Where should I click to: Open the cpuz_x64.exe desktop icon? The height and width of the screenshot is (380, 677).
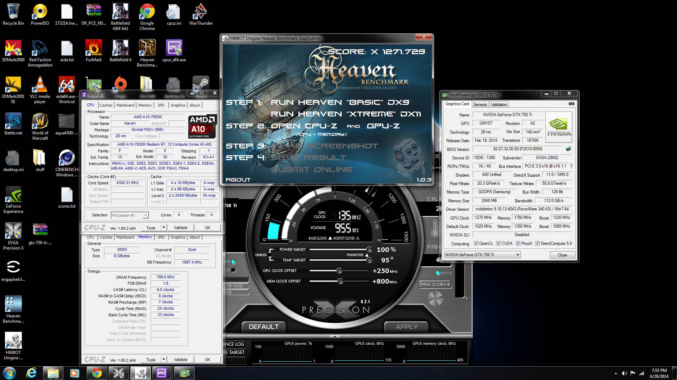pos(174,51)
